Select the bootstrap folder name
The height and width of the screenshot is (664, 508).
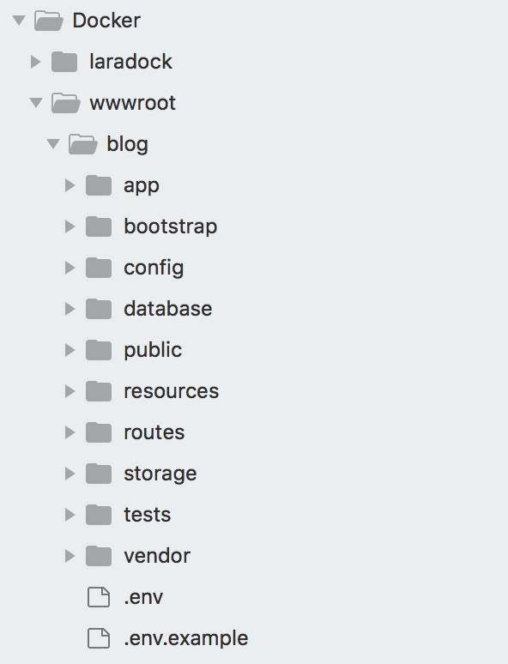170,226
